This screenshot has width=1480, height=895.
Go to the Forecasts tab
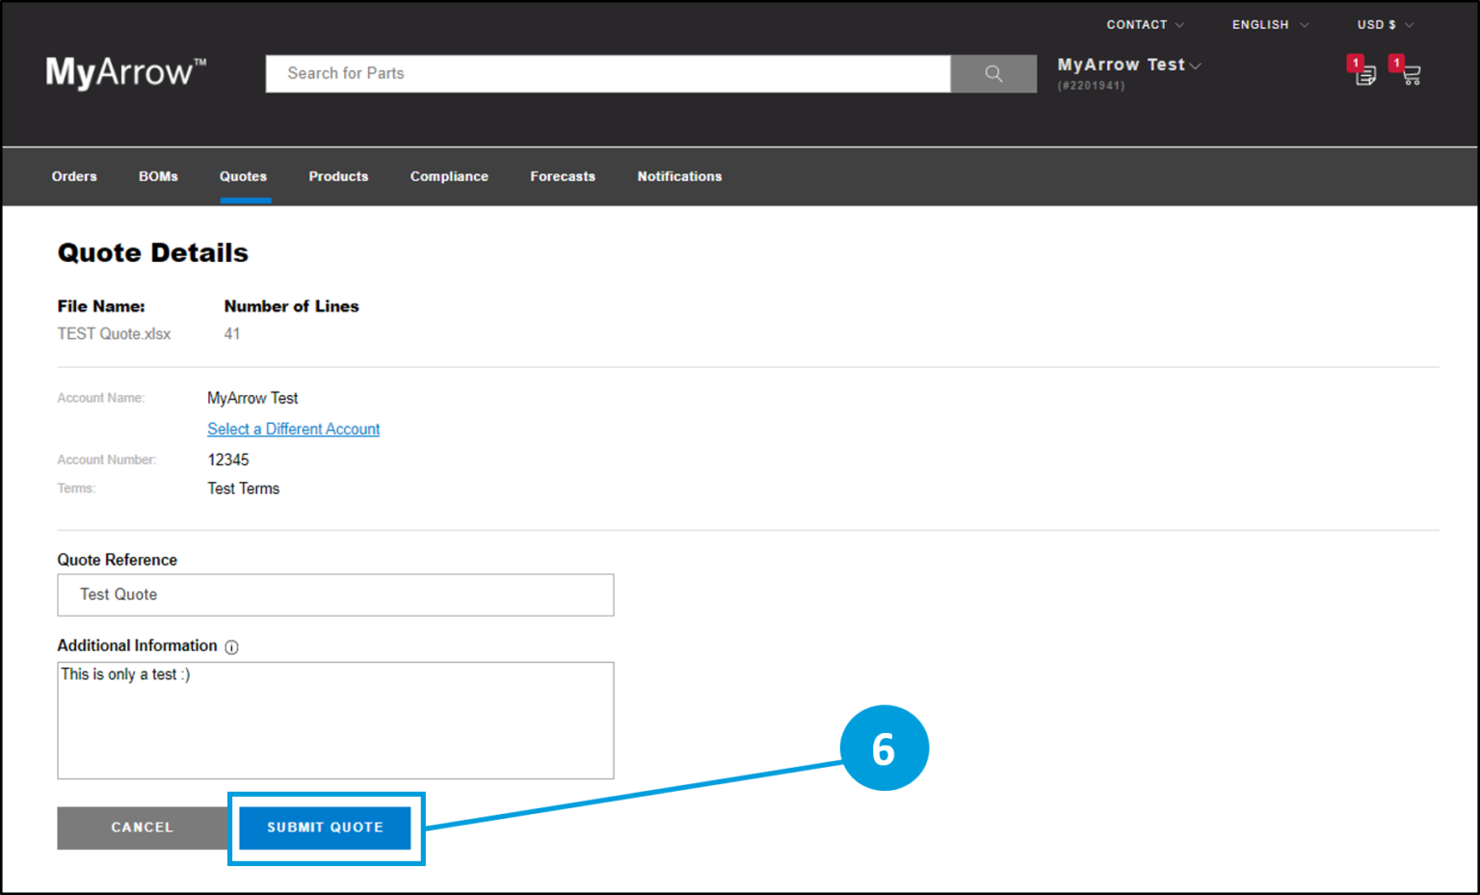pyautogui.click(x=563, y=176)
